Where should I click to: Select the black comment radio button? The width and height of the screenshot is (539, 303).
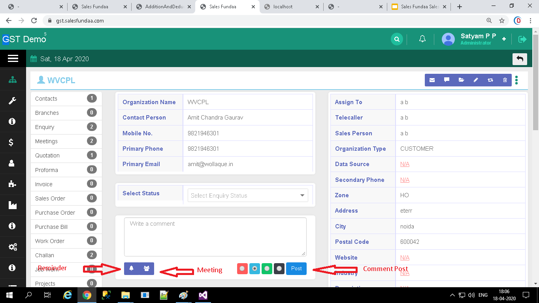point(279,269)
